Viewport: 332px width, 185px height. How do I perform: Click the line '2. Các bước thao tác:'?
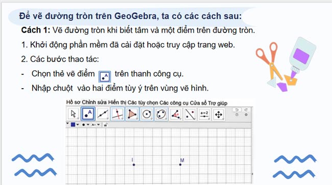(x=60, y=59)
